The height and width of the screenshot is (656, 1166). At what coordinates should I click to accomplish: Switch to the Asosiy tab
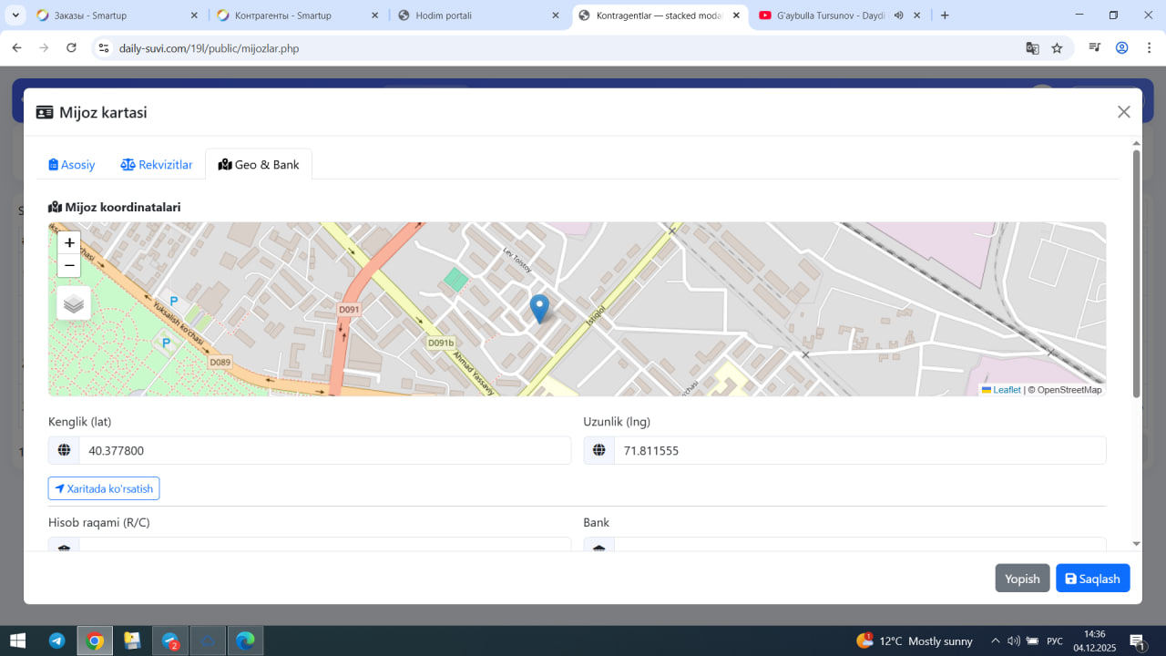tap(72, 165)
